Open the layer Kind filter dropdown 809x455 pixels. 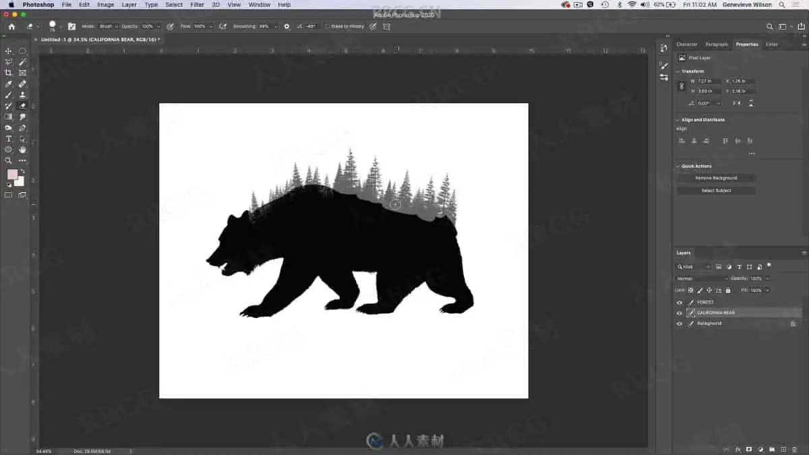694,267
